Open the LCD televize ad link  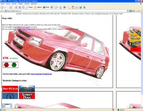click(x=114, y=14)
